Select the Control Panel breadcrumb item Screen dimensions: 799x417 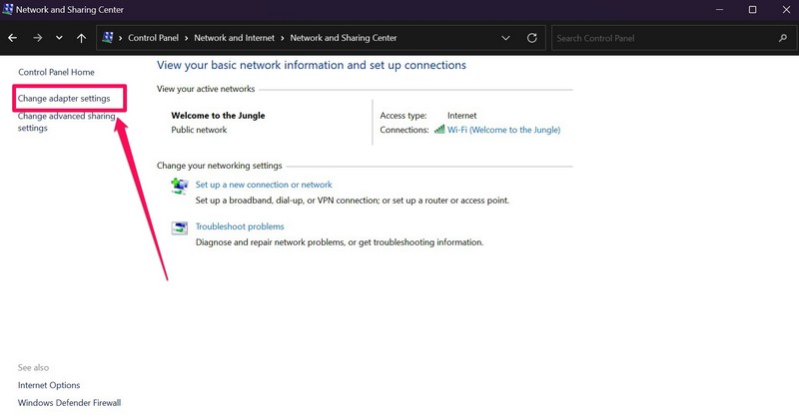tap(155, 38)
